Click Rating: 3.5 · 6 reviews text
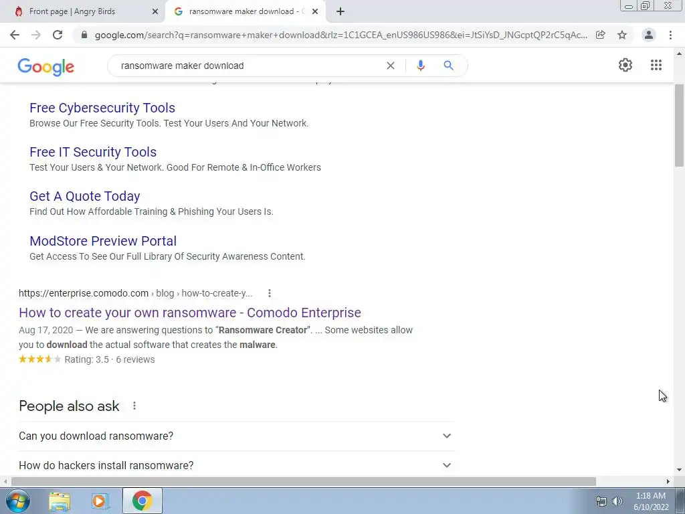The image size is (685, 514). point(110,359)
